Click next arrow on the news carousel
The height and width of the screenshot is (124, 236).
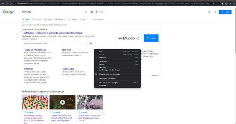103,112
